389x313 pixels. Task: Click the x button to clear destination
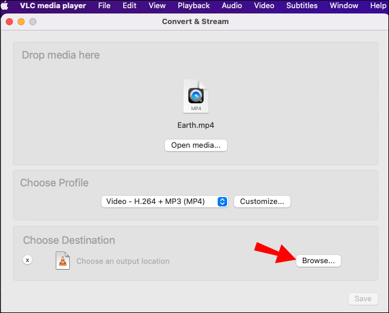coord(28,260)
